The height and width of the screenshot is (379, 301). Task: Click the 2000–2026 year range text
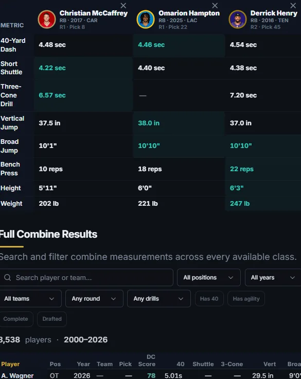click(85, 340)
